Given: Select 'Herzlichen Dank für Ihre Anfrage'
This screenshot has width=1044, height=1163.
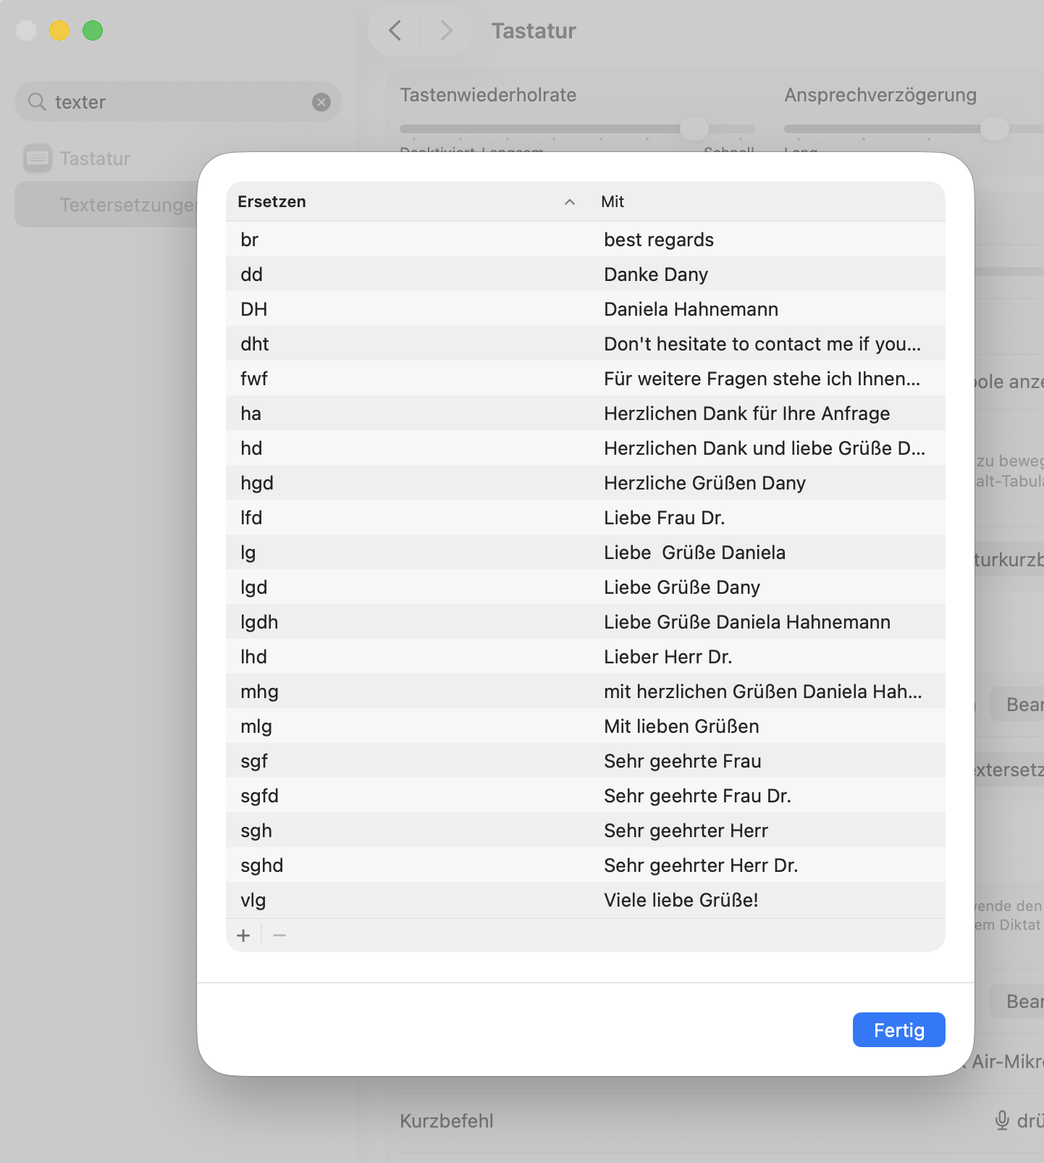Looking at the screenshot, I should (x=747, y=413).
